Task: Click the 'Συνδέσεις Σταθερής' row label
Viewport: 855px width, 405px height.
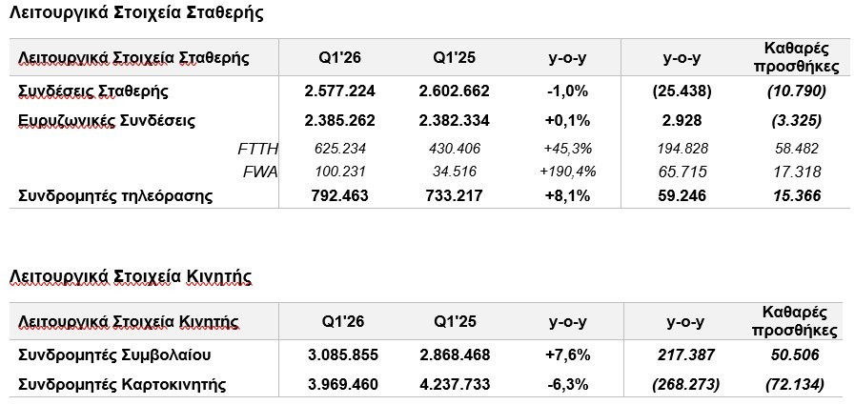Action: click(x=93, y=91)
